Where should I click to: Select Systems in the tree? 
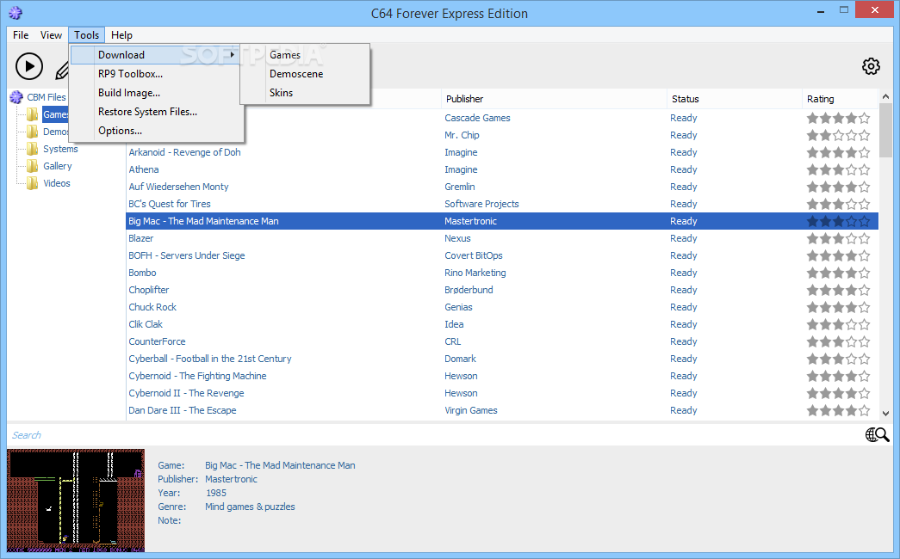(60, 149)
